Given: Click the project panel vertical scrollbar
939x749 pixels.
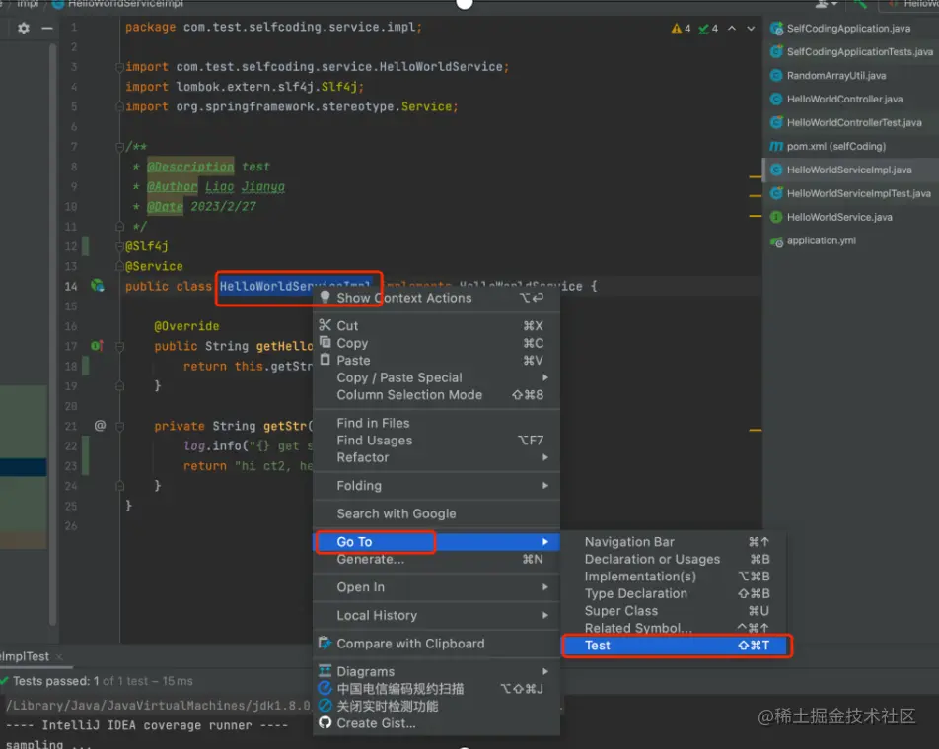Looking at the screenshot, I should 52,335.
